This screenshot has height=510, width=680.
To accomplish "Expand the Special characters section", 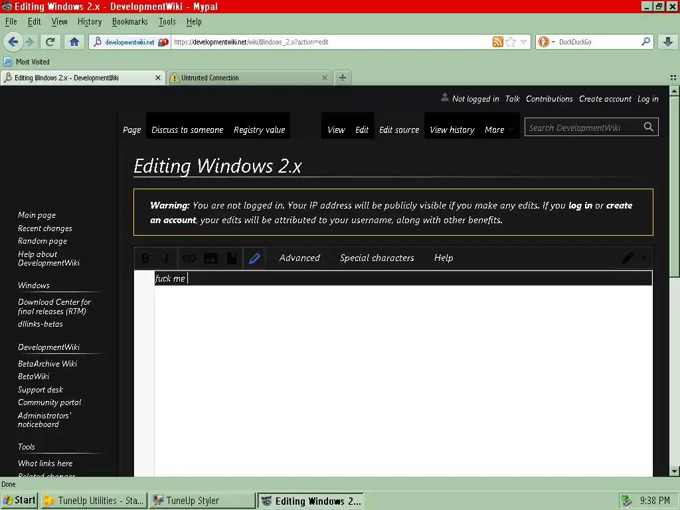I will 377,258.
